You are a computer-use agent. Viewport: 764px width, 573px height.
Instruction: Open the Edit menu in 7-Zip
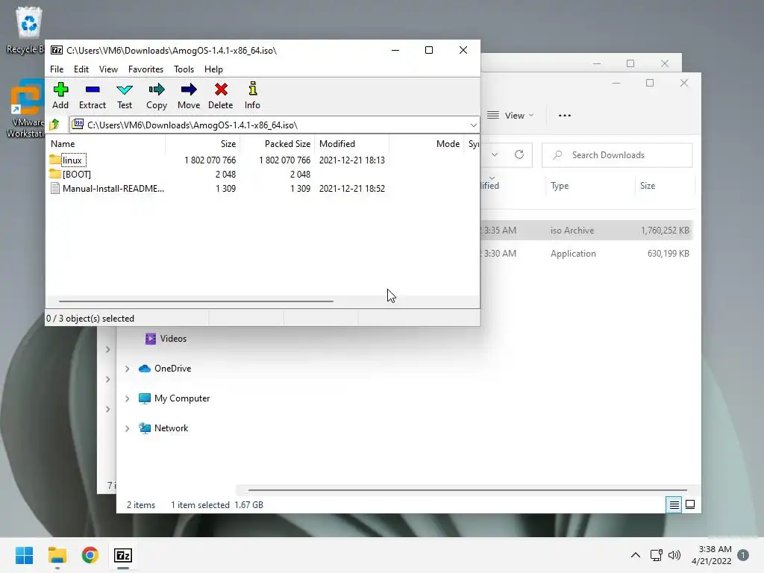pos(81,69)
